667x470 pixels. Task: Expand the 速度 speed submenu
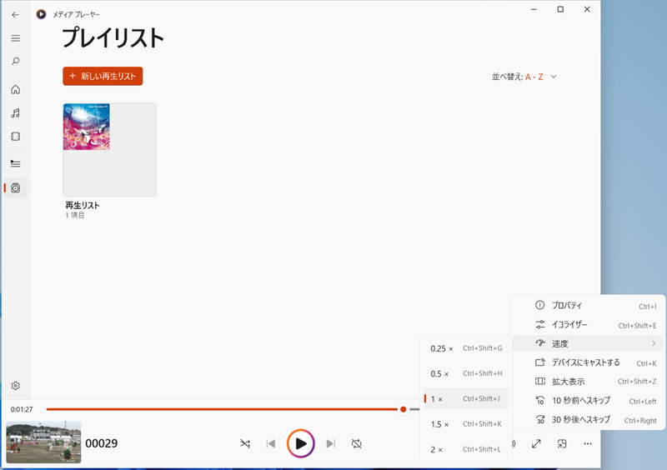point(589,343)
